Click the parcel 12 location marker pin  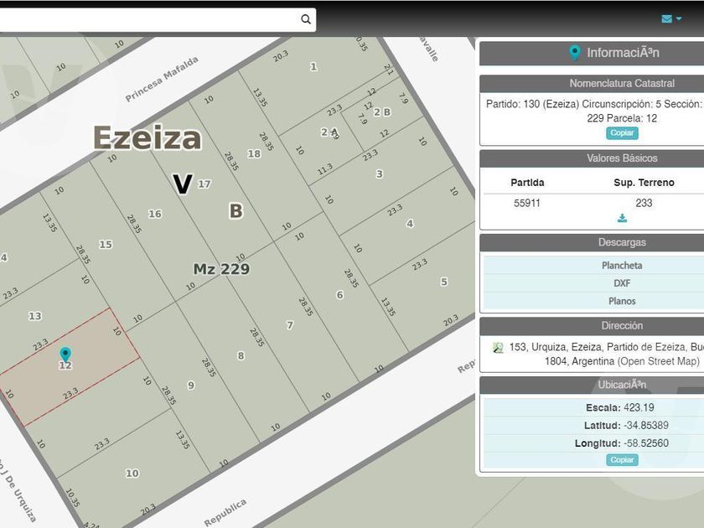pyautogui.click(x=65, y=354)
